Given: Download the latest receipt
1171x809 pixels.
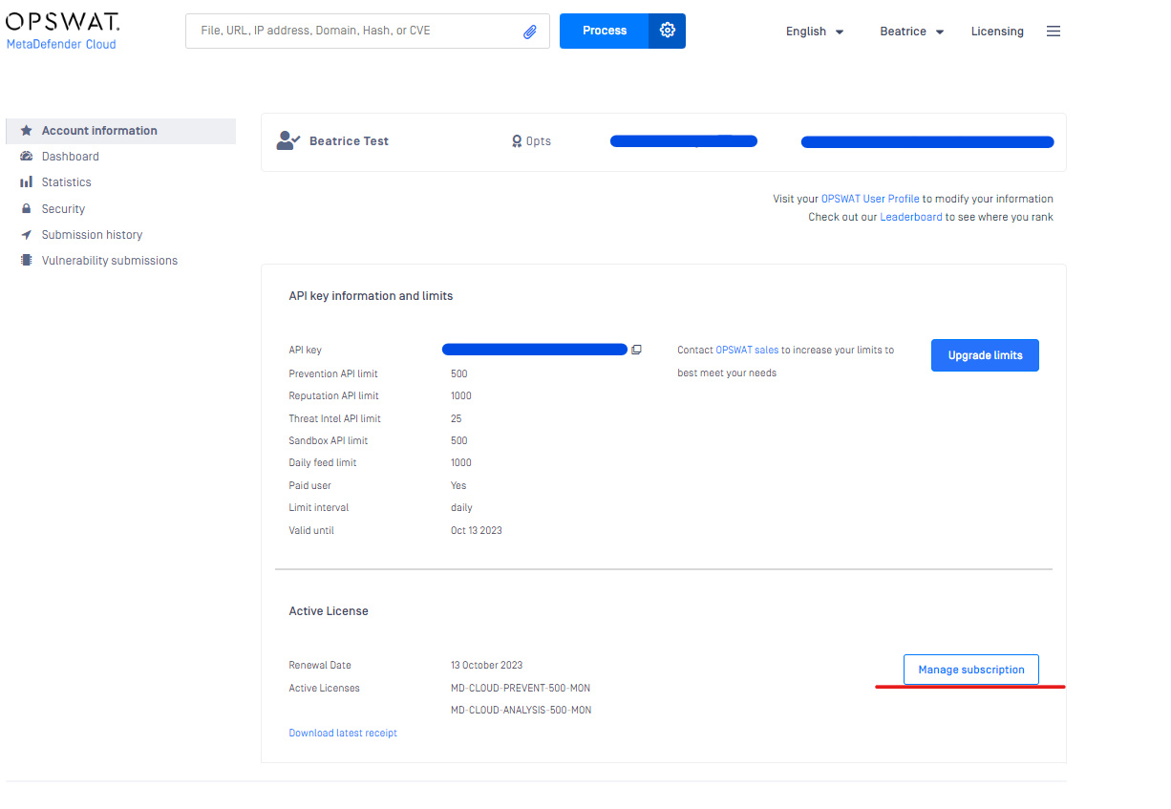Looking at the screenshot, I should pos(343,734).
